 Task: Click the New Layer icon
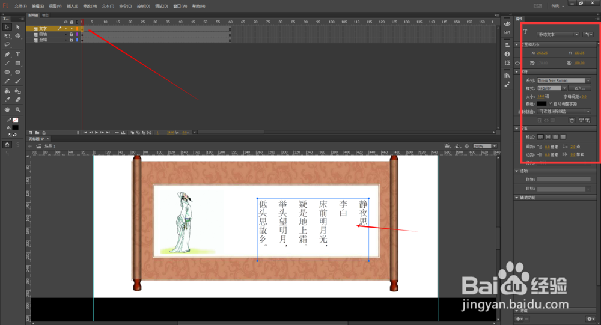coord(31,132)
